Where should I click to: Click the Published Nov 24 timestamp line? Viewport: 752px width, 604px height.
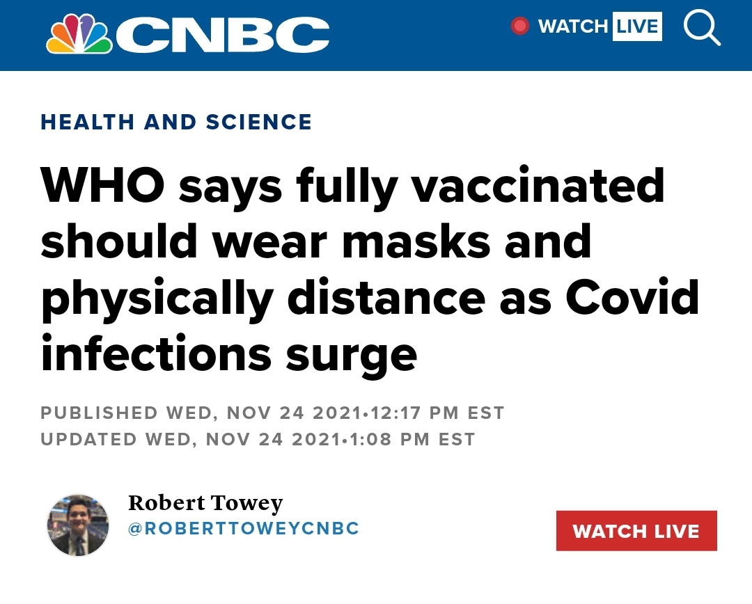[x=272, y=413]
